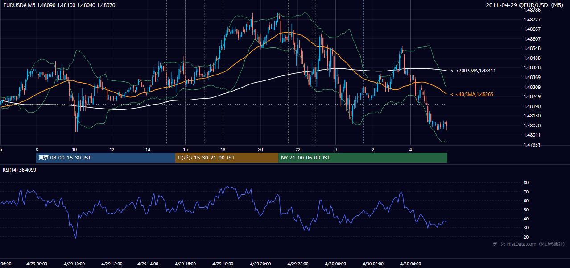This screenshot has height=268, width=570.
Task: Click price level 1.48249 on the axis
Action: click(532, 96)
